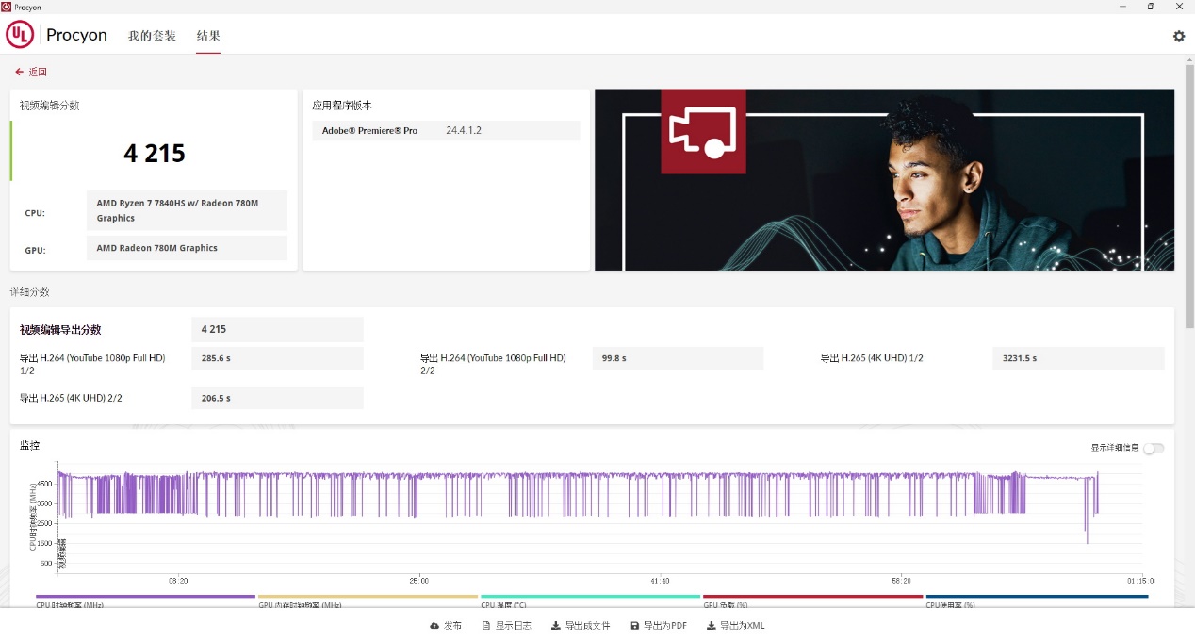The height and width of the screenshot is (643, 1195).
Task: Click the video editing benchmark banner image
Action: pyautogui.click(x=884, y=179)
